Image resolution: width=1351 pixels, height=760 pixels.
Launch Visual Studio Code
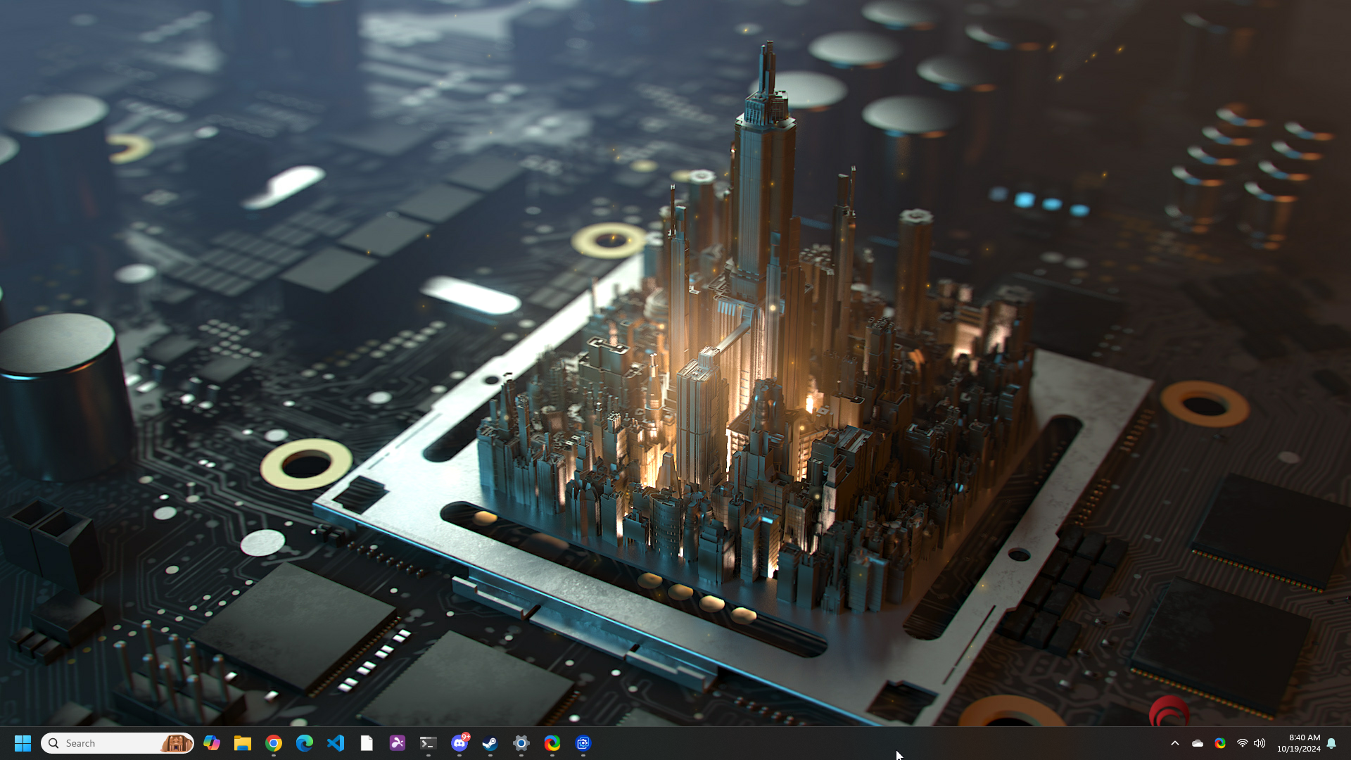coord(336,743)
